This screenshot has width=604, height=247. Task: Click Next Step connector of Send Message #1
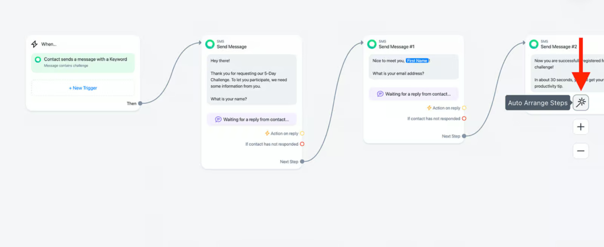(464, 136)
